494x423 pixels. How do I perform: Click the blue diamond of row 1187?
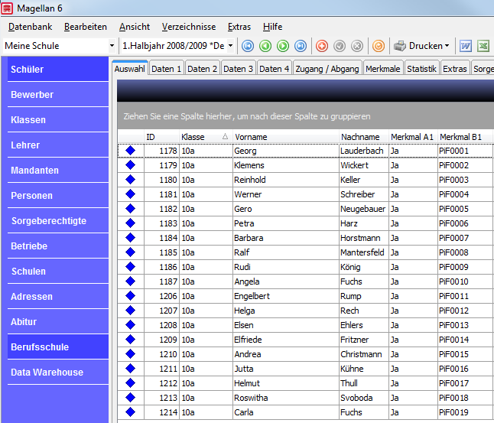(x=131, y=281)
